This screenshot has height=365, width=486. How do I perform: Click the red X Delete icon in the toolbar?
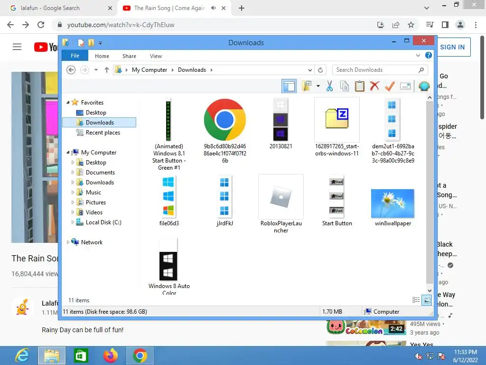pyautogui.click(x=374, y=86)
